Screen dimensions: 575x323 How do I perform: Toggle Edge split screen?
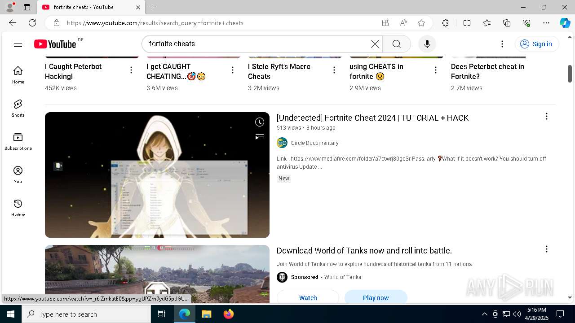coord(467,23)
